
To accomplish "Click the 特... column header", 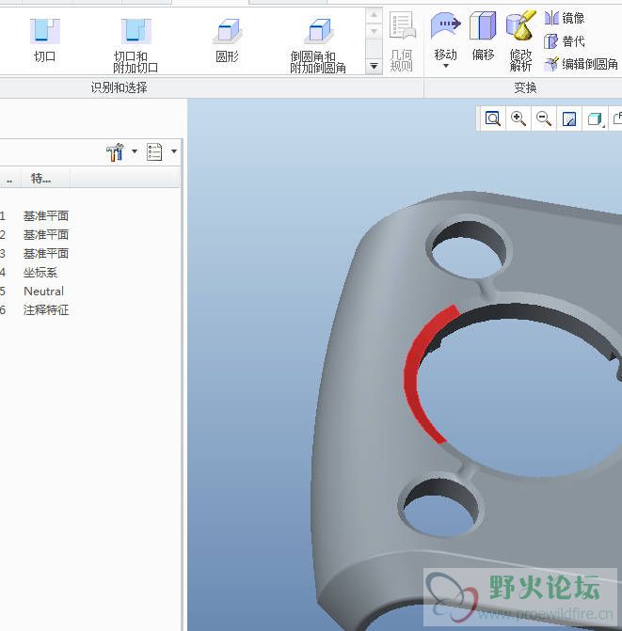I will [x=41, y=179].
